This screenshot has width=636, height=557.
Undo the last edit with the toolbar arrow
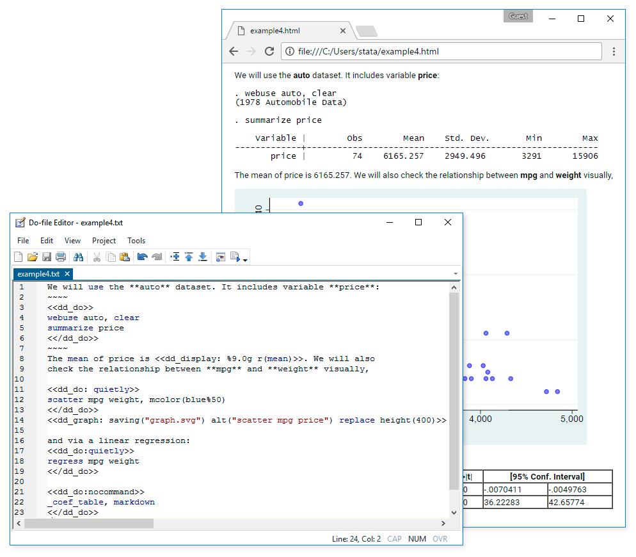click(142, 257)
